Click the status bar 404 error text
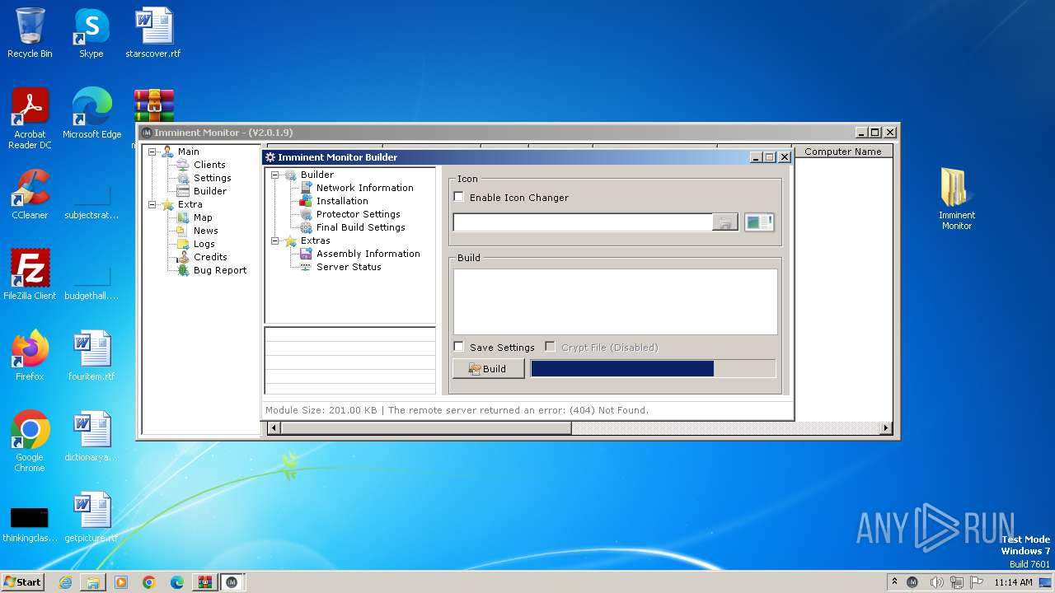 click(x=518, y=410)
